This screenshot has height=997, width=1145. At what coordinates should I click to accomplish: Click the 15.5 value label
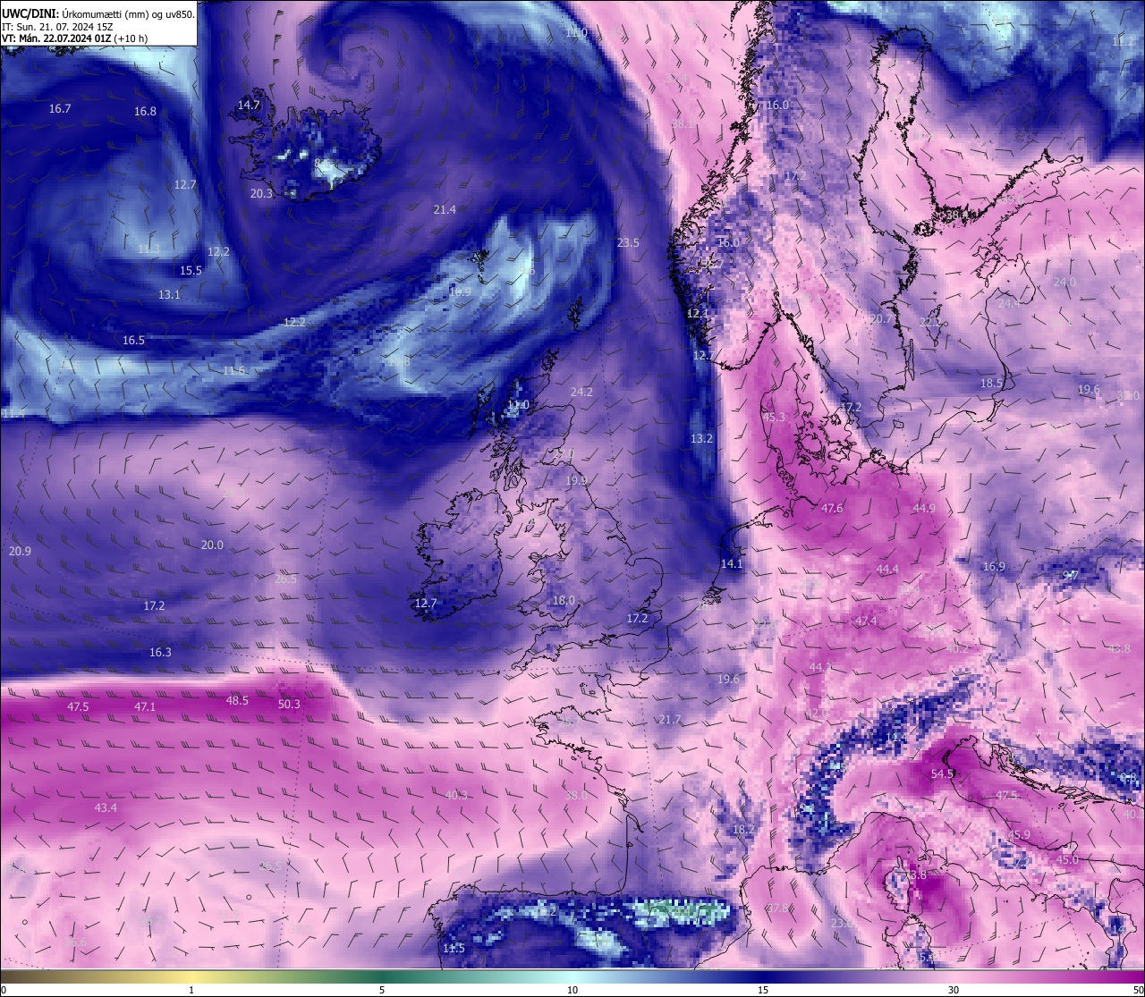click(x=191, y=270)
